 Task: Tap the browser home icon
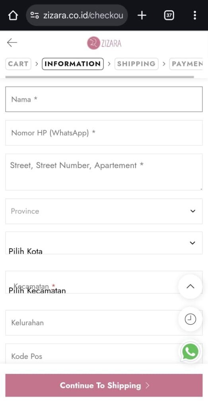[13, 16]
